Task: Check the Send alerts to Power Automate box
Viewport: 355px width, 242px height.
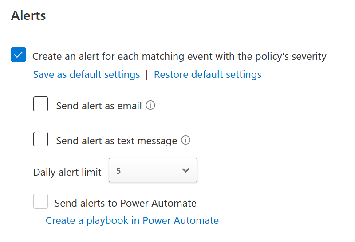Action: point(40,201)
